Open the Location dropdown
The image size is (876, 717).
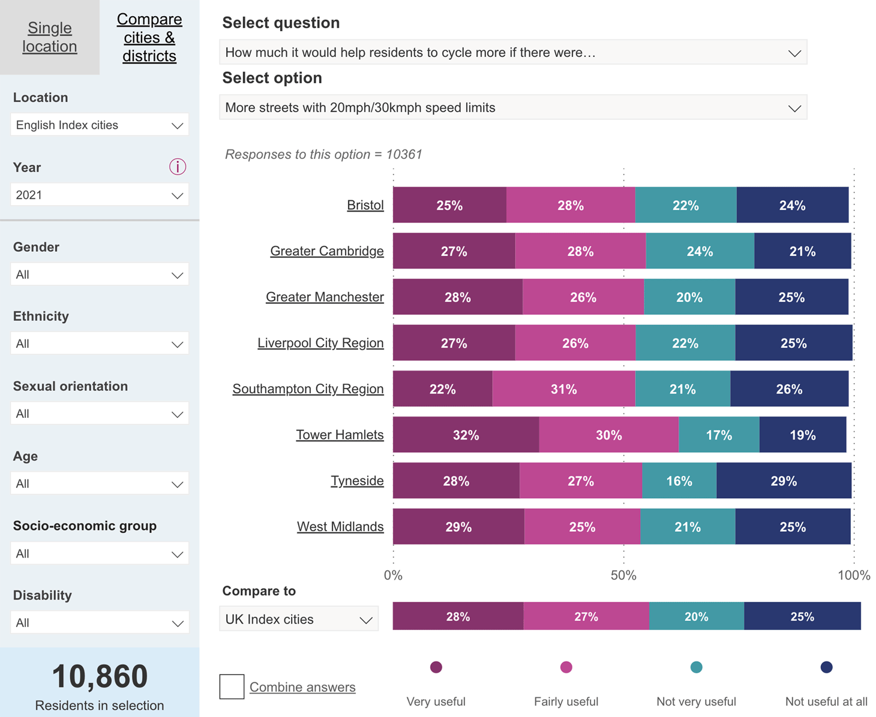pyautogui.click(x=100, y=125)
